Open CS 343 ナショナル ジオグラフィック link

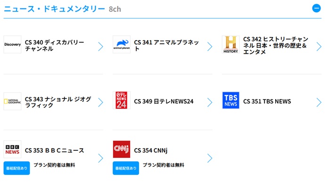point(58,102)
